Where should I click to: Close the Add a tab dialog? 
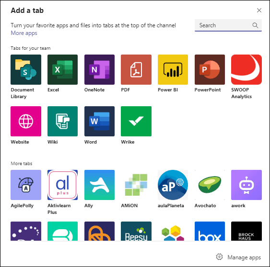[x=259, y=11]
